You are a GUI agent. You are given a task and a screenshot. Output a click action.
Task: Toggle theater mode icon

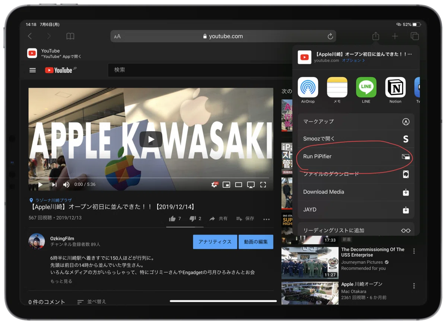coord(239,185)
